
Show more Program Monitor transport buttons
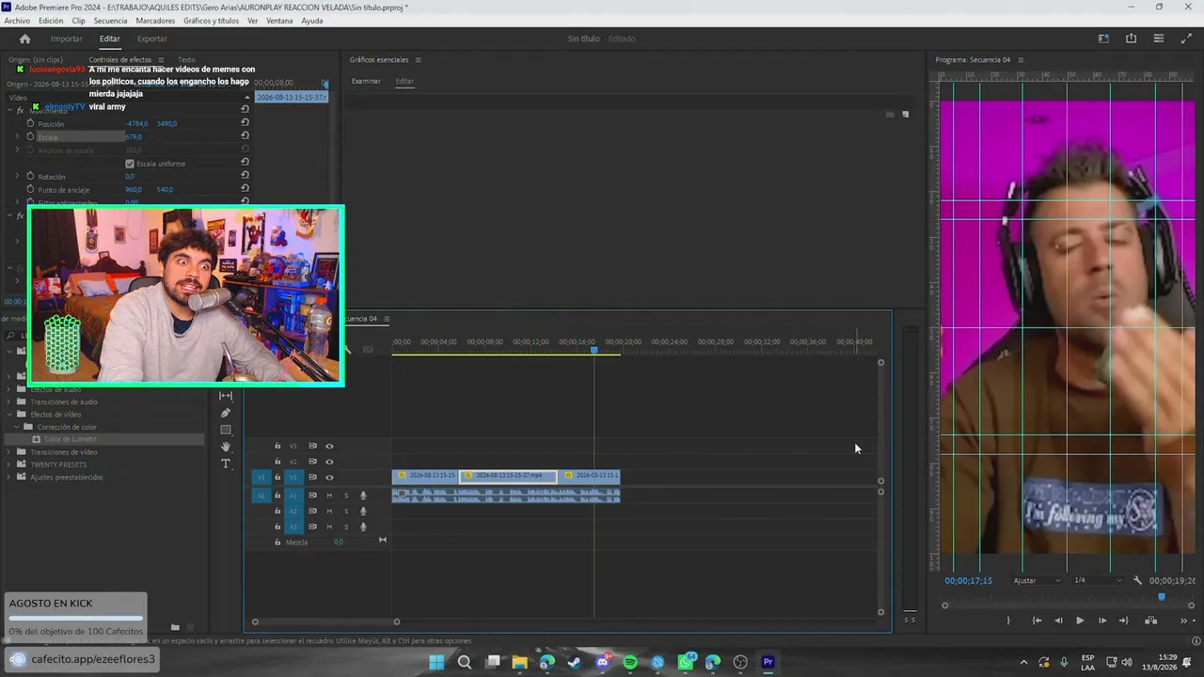(1184, 621)
